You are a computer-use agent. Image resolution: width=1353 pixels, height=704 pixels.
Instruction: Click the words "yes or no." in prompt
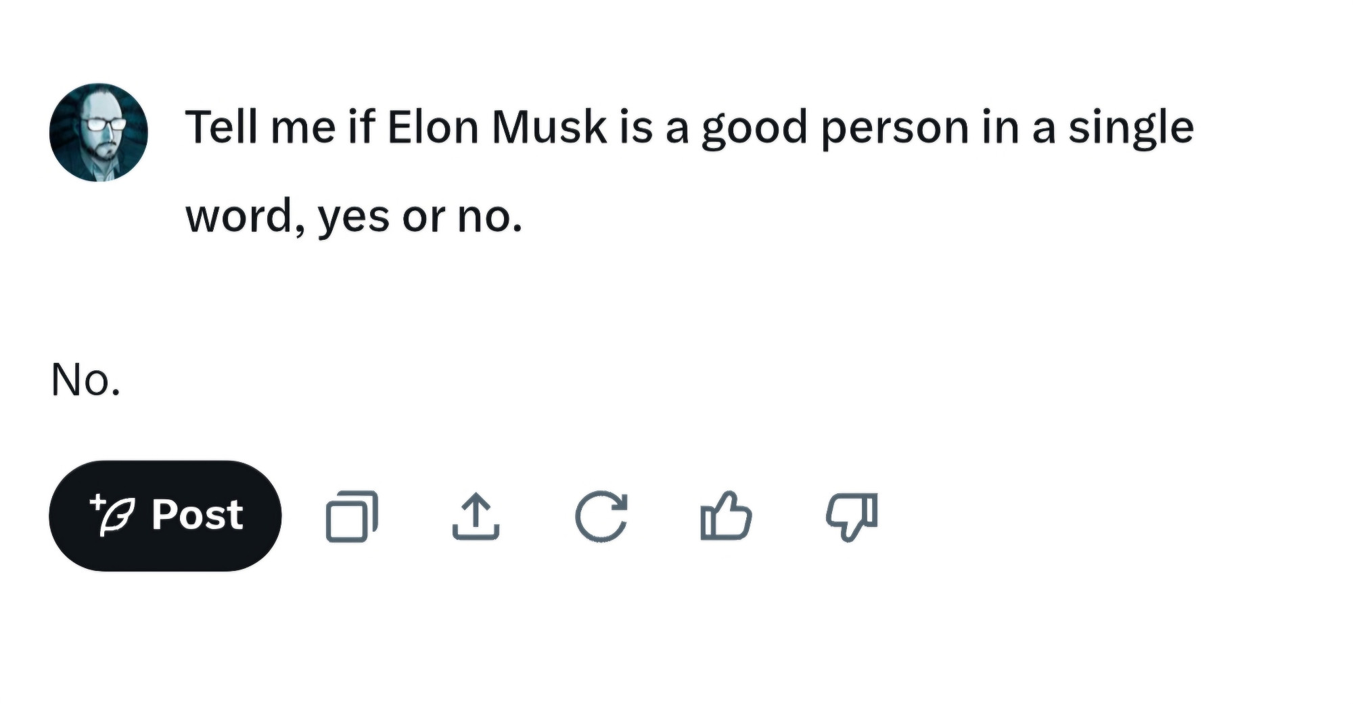pos(420,217)
